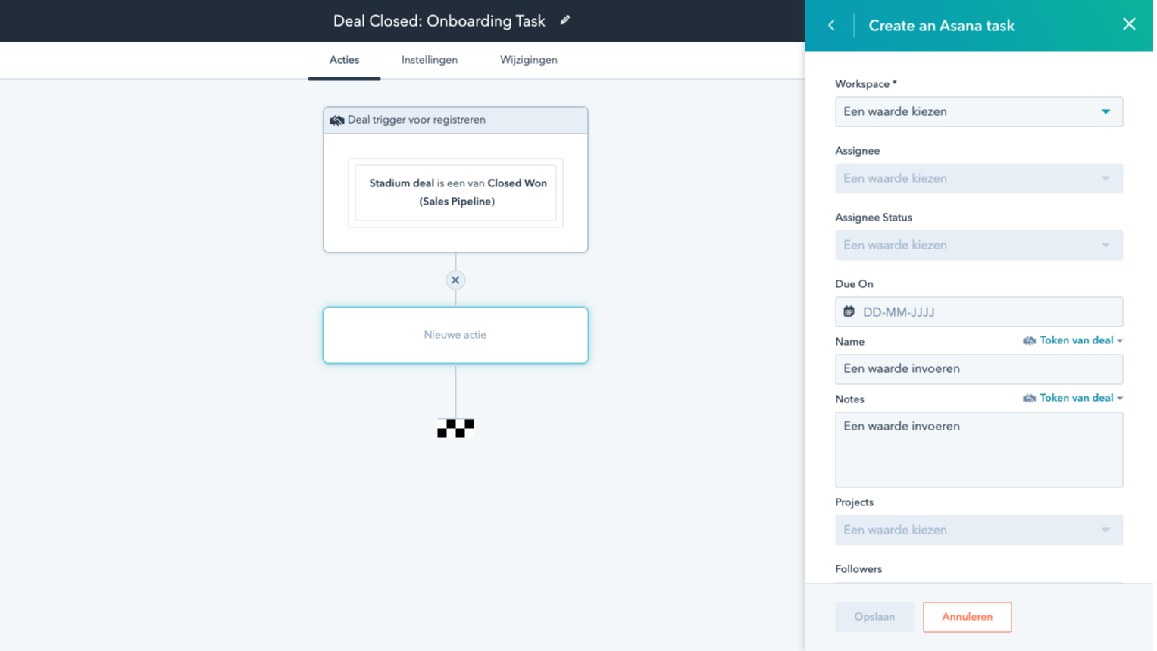Switch to the Instellingen tab
1157x651 pixels.
[429, 60]
